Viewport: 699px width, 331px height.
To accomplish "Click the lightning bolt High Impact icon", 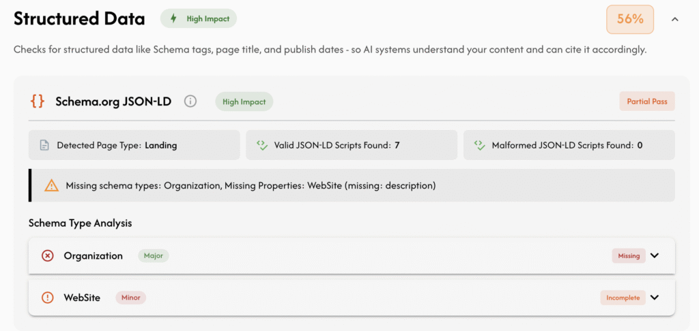I will point(174,18).
